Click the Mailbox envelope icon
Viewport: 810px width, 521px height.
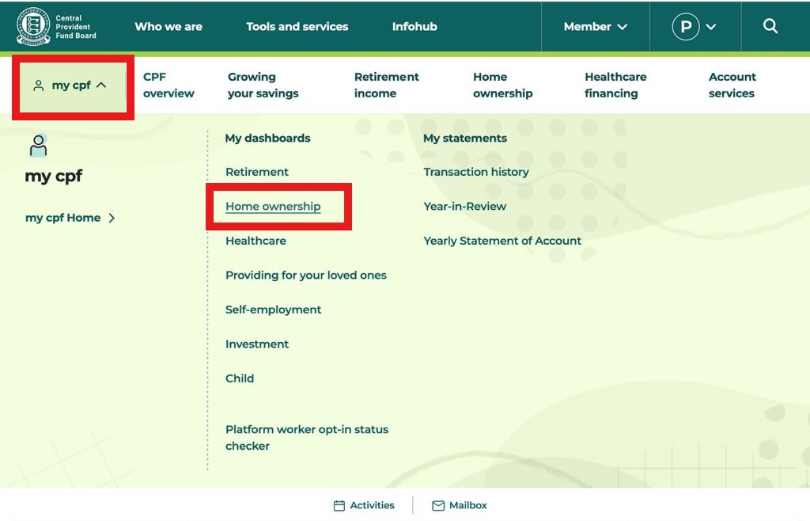[438, 505]
